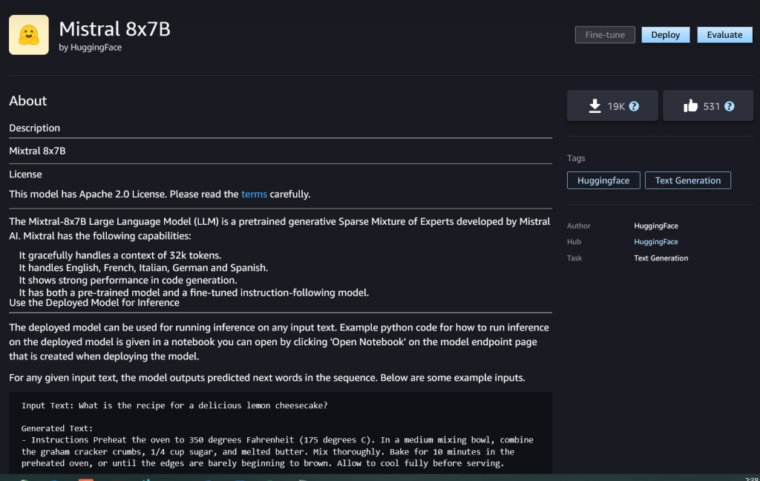Click the download count icon

click(594, 106)
